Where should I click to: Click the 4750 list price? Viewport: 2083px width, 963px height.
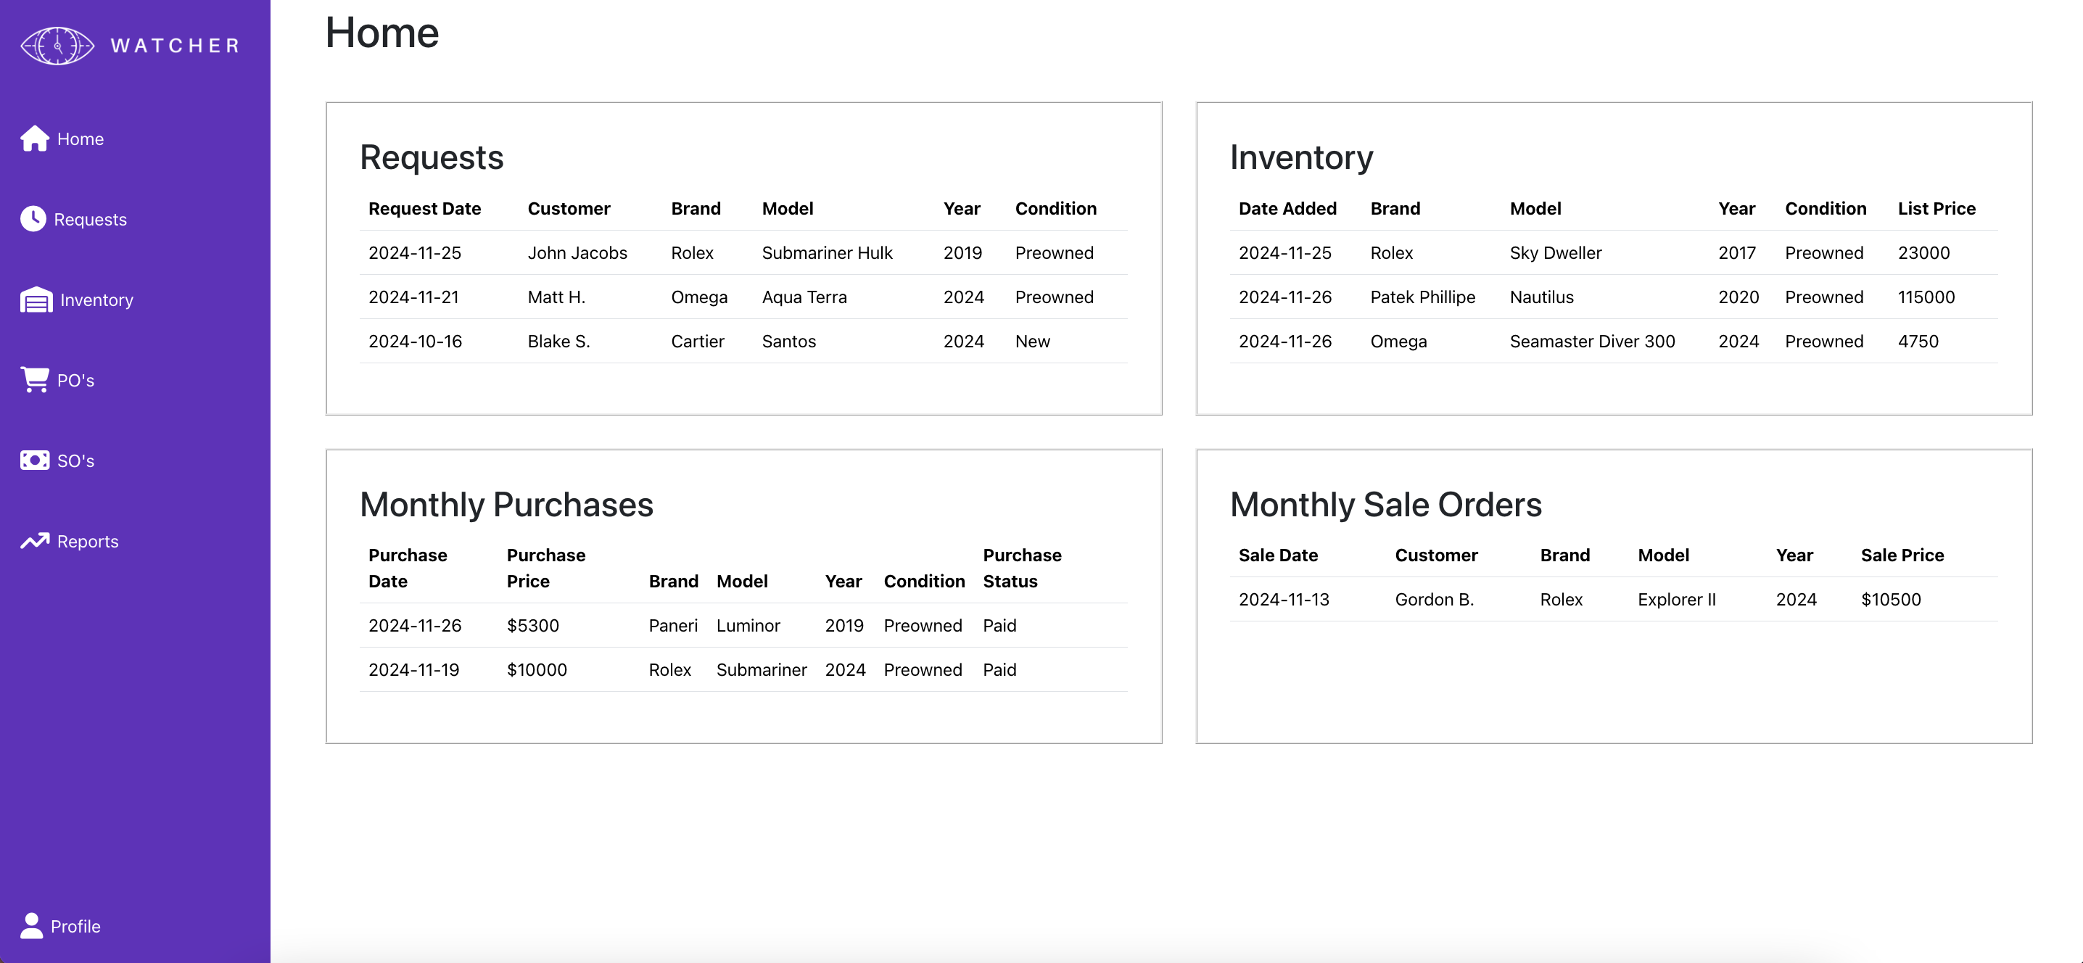click(1918, 342)
